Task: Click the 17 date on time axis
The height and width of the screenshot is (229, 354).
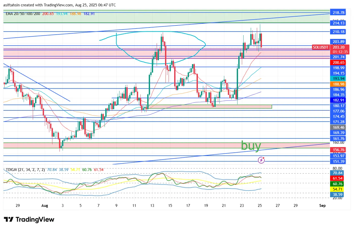Action: pyautogui.click(x=188, y=206)
